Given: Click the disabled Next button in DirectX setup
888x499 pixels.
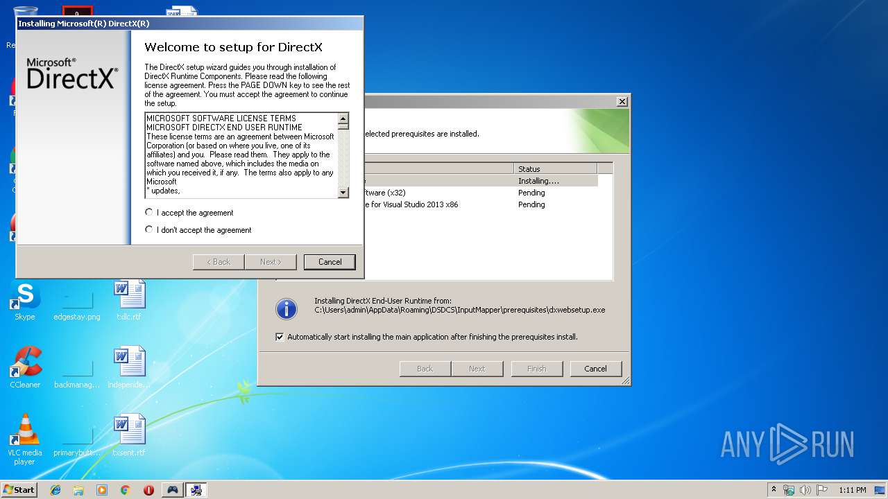Looking at the screenshot, I should click(271, 262).
